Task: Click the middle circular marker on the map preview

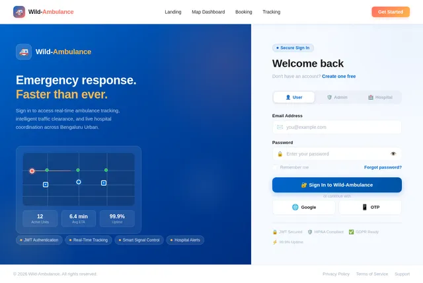Action: [79, 182]
